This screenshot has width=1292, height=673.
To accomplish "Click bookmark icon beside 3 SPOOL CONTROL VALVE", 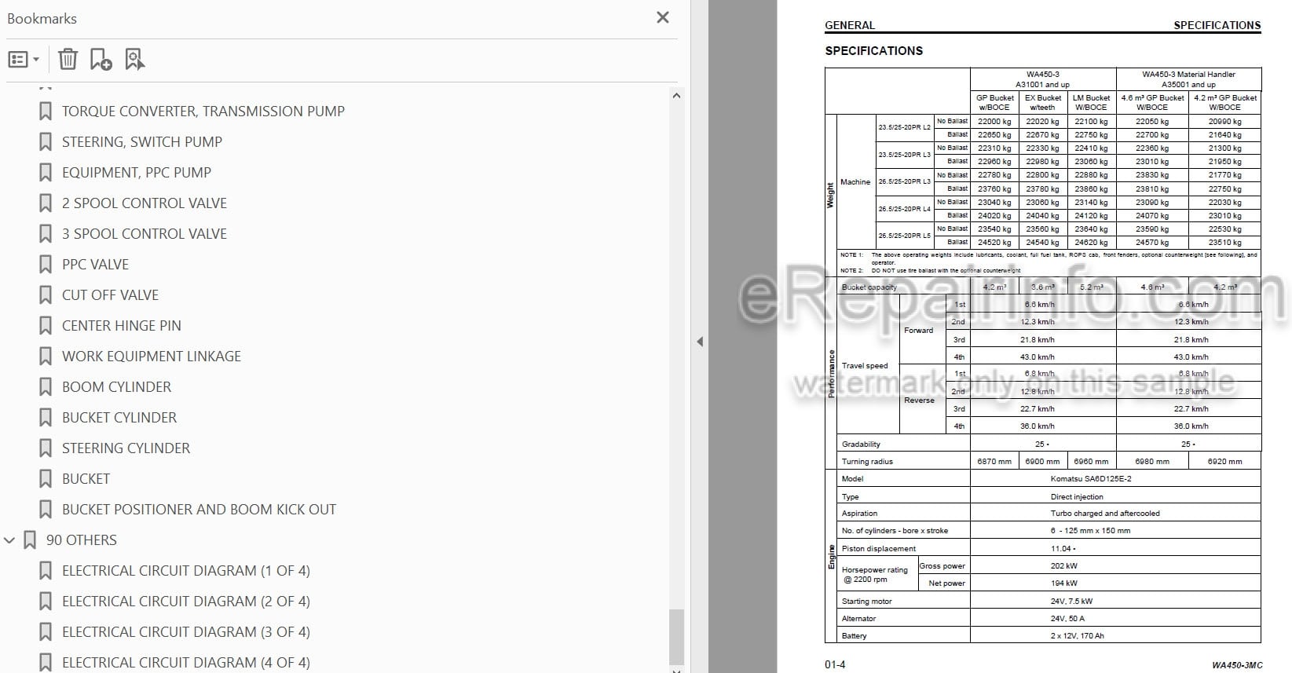I will point(46,234).
